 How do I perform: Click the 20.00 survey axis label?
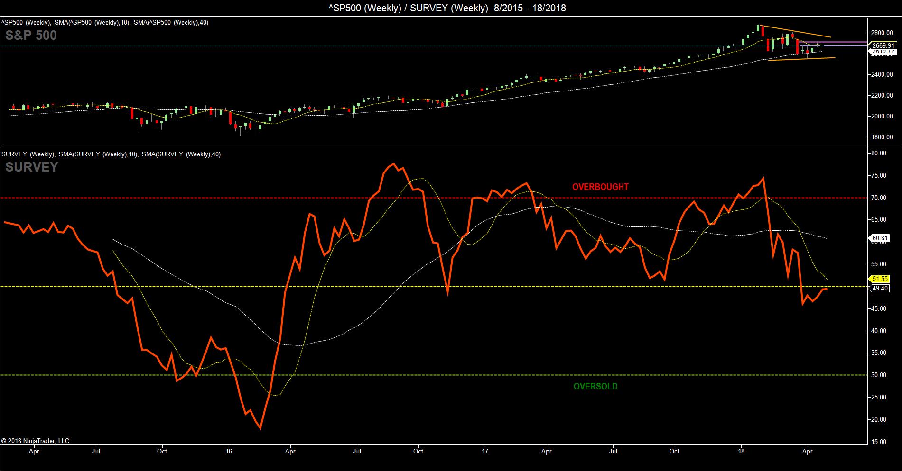point(879,419)
